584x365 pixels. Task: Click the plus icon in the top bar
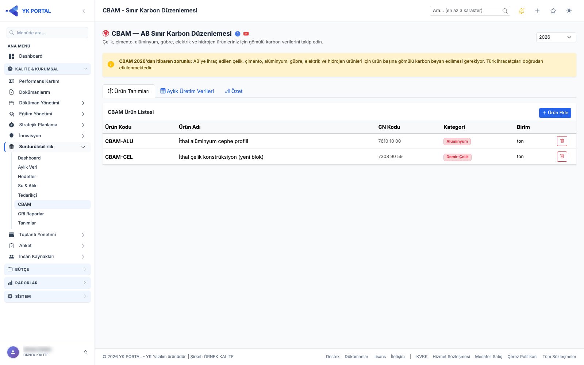pyautogui.click(x=537, y=11)
